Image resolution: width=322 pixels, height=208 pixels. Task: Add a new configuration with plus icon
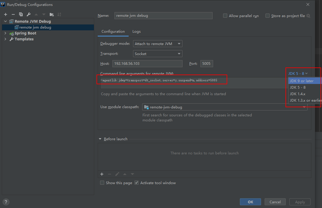coord(6,14)
